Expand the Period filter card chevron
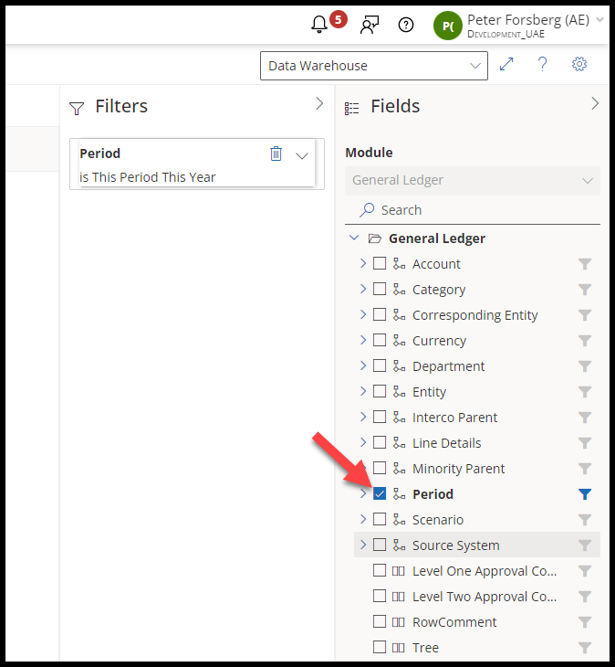615x667 pixels. point(302,155)
